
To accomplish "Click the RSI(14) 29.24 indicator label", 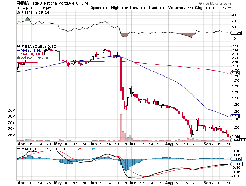I will pyautogui.click(x=35, y=13).
